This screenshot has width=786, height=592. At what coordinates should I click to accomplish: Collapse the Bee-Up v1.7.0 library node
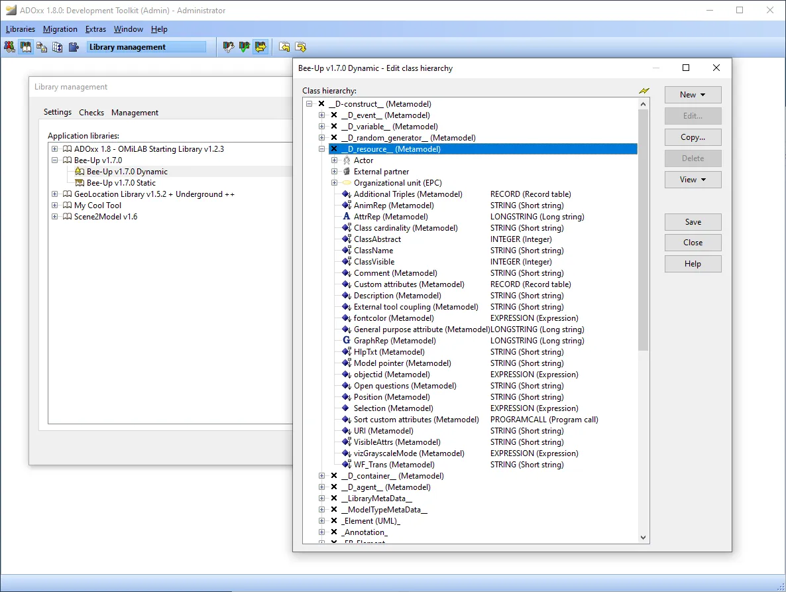[54, 160]
